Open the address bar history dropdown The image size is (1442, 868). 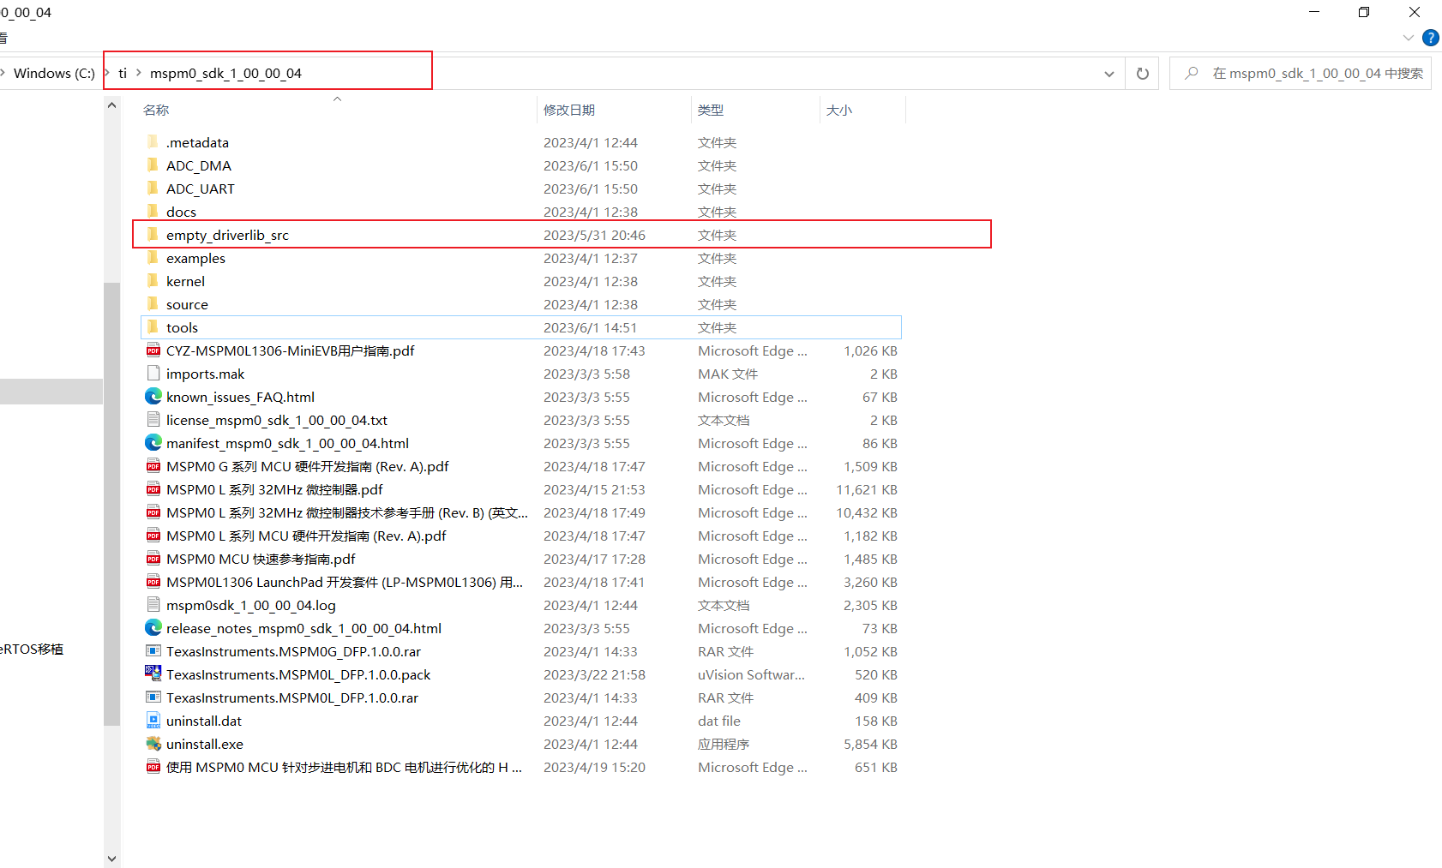click(x=1109, y=74)
